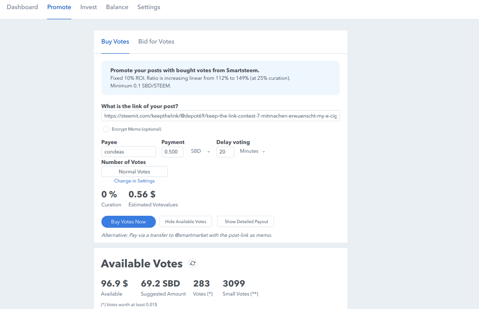The width and height of the screenshot is (479, 309).
Task: Show the Detailed Payout
Action: [246, 221]
